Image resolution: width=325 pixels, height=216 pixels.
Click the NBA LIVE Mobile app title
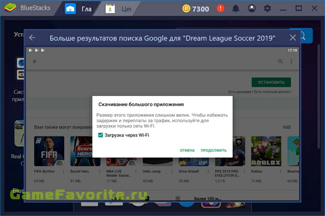tap(118, 173)
